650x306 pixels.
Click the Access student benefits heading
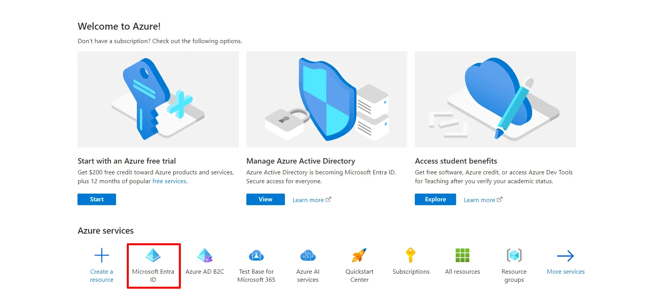(x=456, y=161)
